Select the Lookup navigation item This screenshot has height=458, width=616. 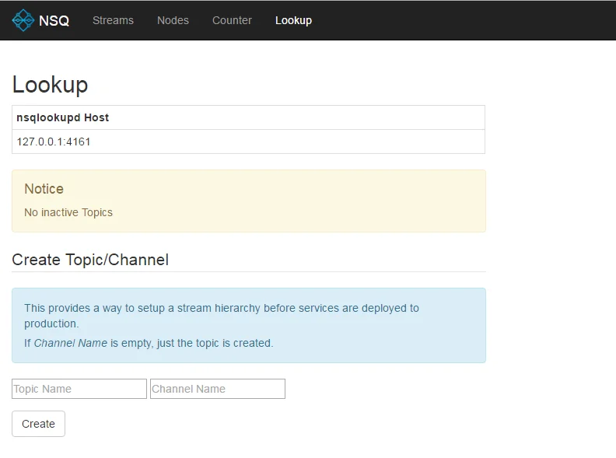[293, 20]
